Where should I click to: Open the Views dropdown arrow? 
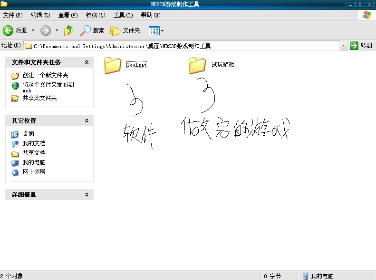coord(163,31)
